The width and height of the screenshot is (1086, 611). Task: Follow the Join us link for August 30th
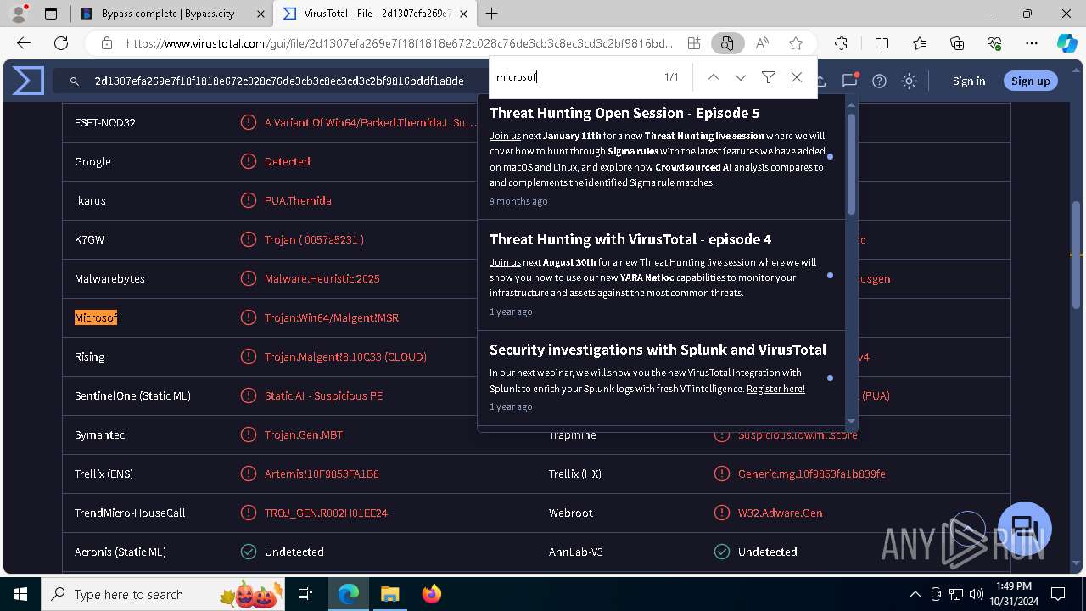(x=505, y=262)
